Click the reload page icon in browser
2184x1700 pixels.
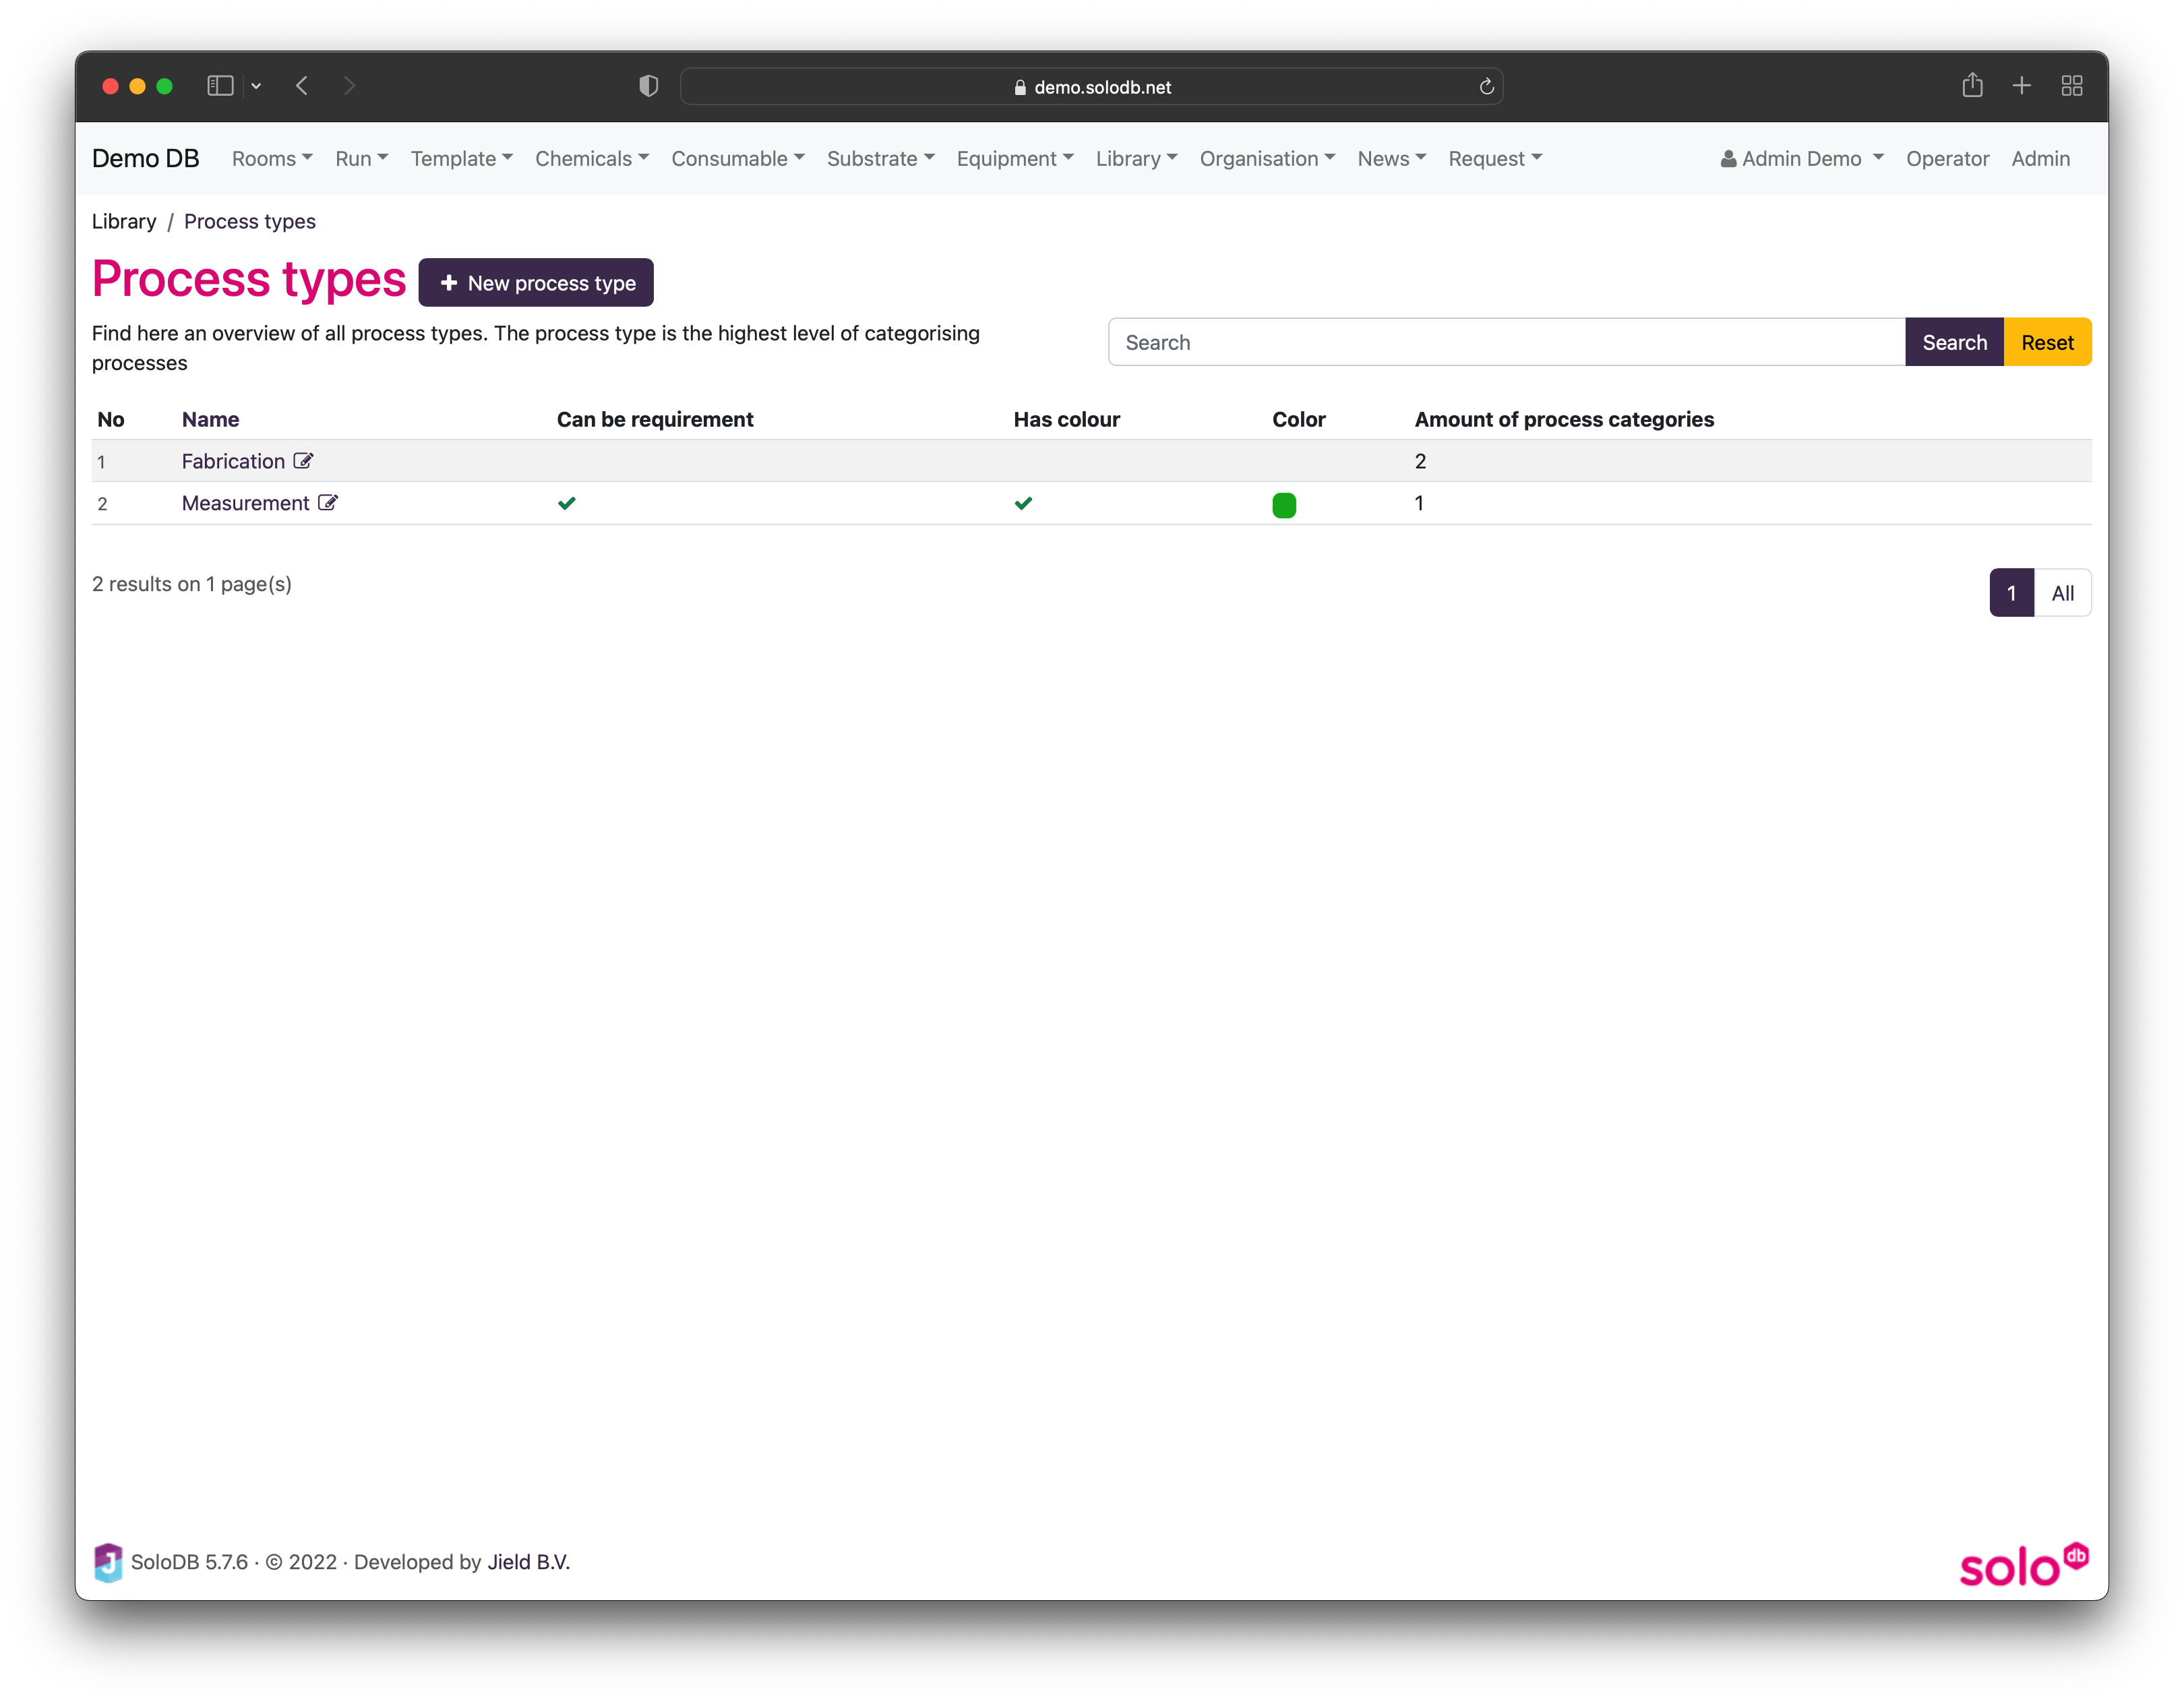1487,85
